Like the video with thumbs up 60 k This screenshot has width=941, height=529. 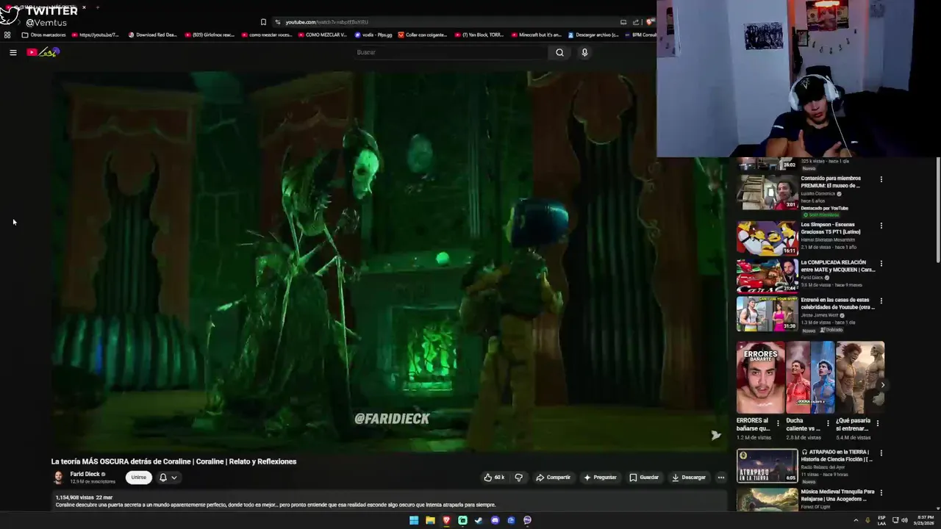(494, 478)
